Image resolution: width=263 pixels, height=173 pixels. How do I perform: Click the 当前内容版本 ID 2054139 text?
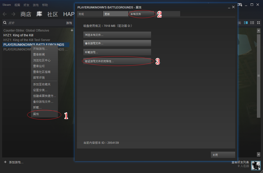click(x=101, y=143)
